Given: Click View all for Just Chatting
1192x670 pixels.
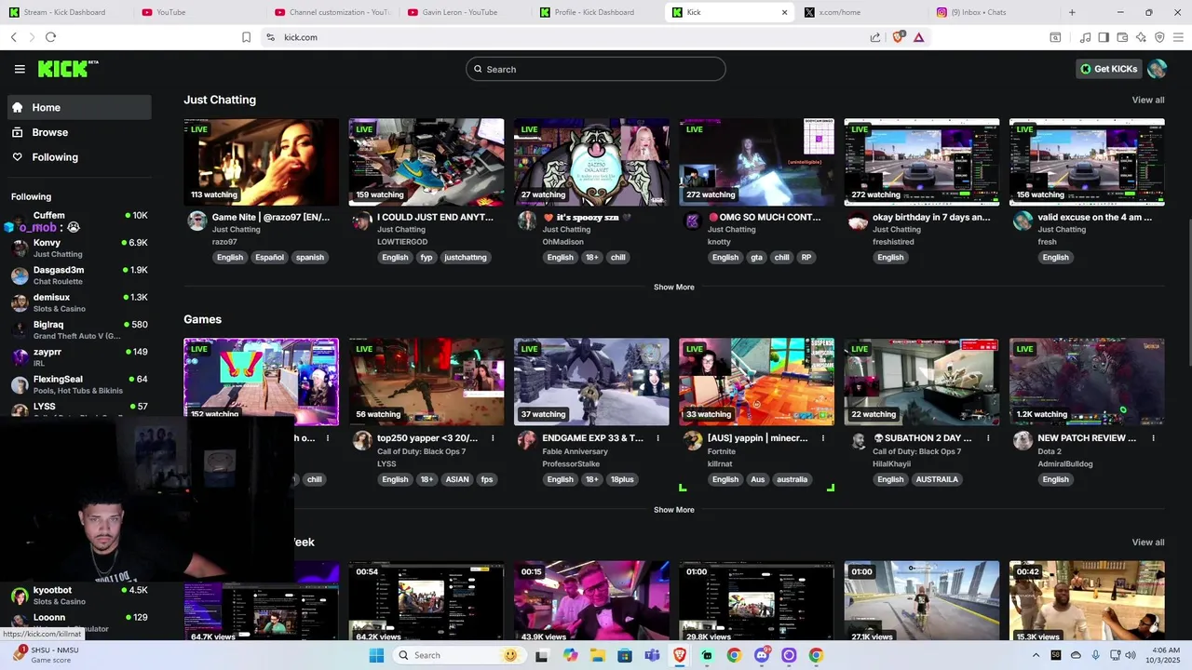Looking at the screenshot, I should pyautogui.click(x=1147, y=100).
